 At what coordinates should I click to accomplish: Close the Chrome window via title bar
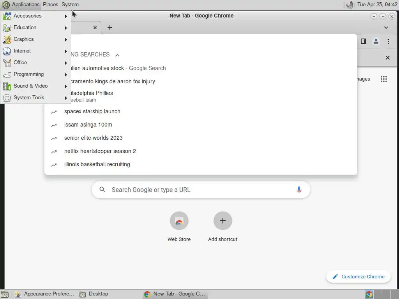pyautogui.click(x=392, y=16)
